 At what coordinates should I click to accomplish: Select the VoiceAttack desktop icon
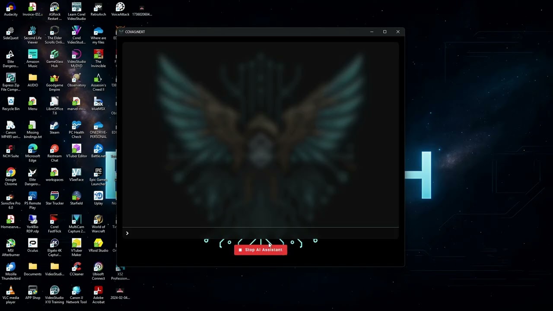click(x=120, y=10)
